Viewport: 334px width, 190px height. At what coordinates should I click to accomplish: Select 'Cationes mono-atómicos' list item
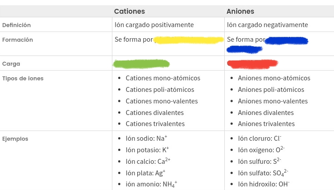tap(163, 78)
